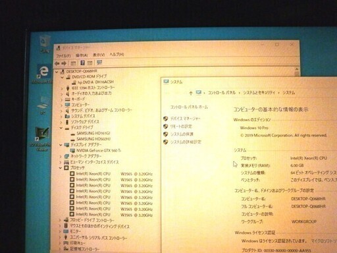
Task: Collapse the ディスク ドライブ node
Action: tap(61, 128)
